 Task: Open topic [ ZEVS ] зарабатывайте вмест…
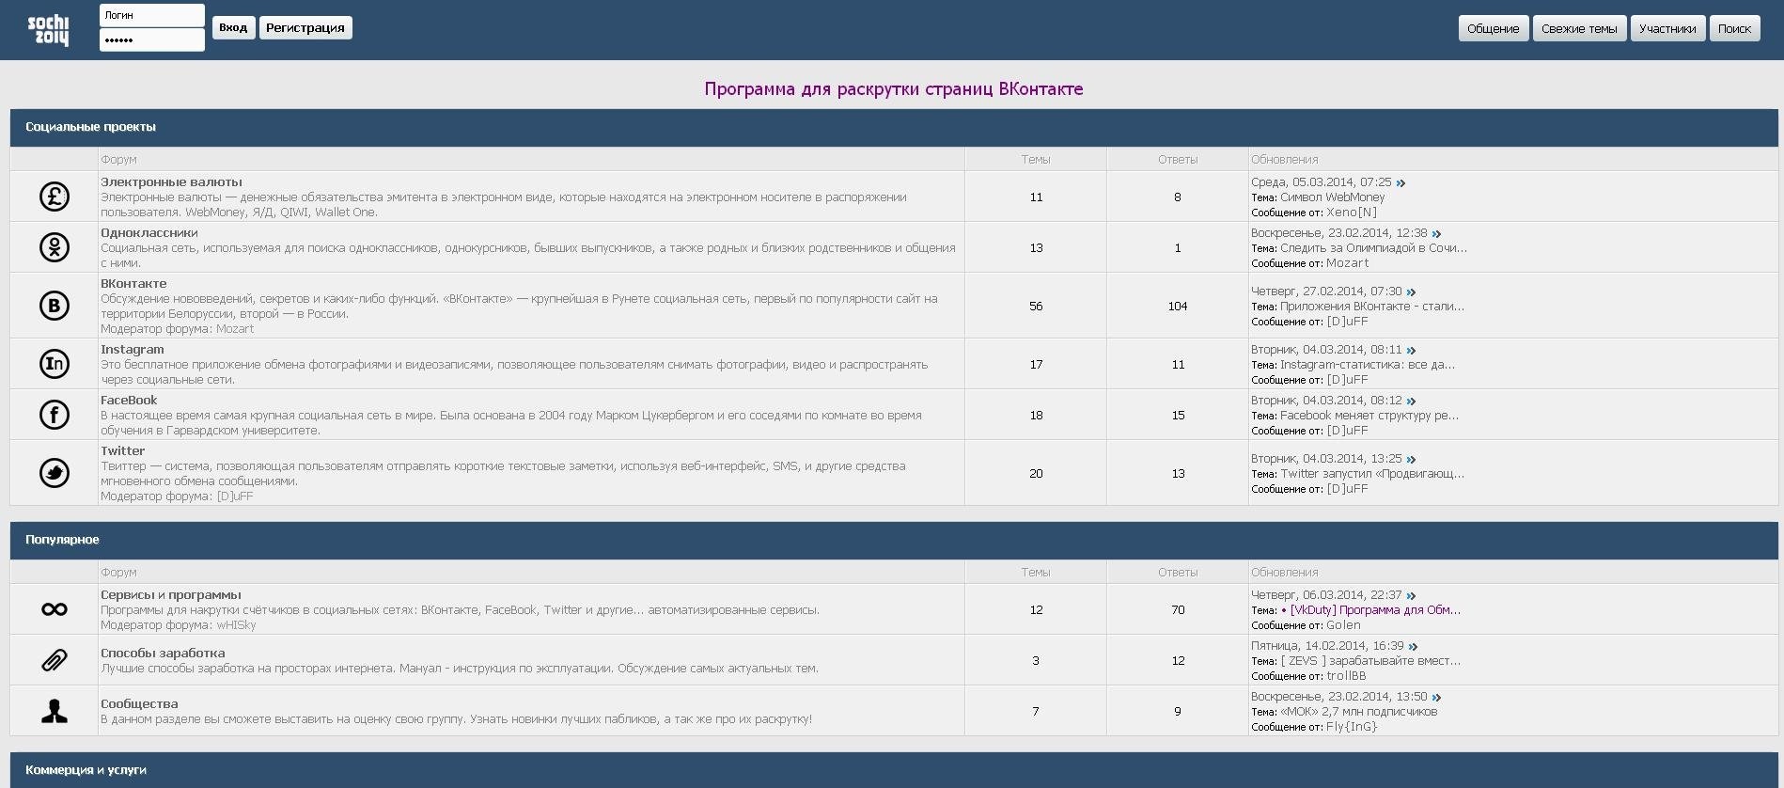1370,661
